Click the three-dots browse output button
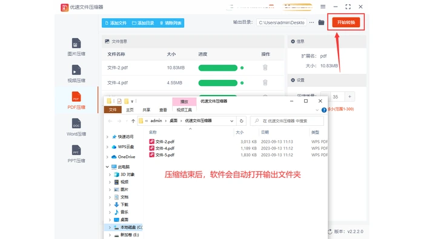Image resolution: width=424 pixels, height=239 pixels. 311,22
